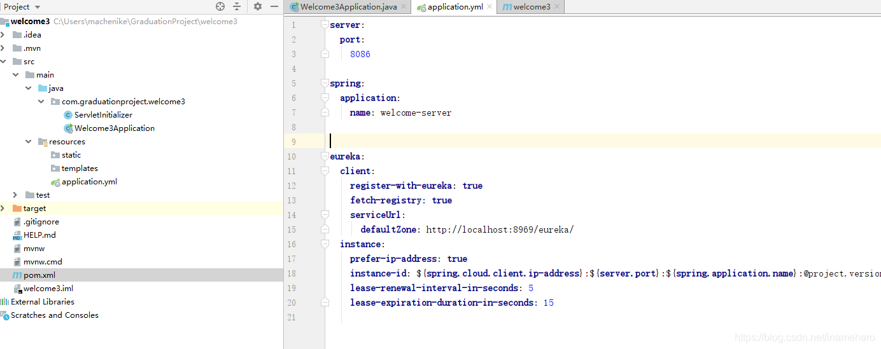Screen dimensions: 881x349
Task: Fold the eureka block on line 10
Action: [x=325, y=156]
